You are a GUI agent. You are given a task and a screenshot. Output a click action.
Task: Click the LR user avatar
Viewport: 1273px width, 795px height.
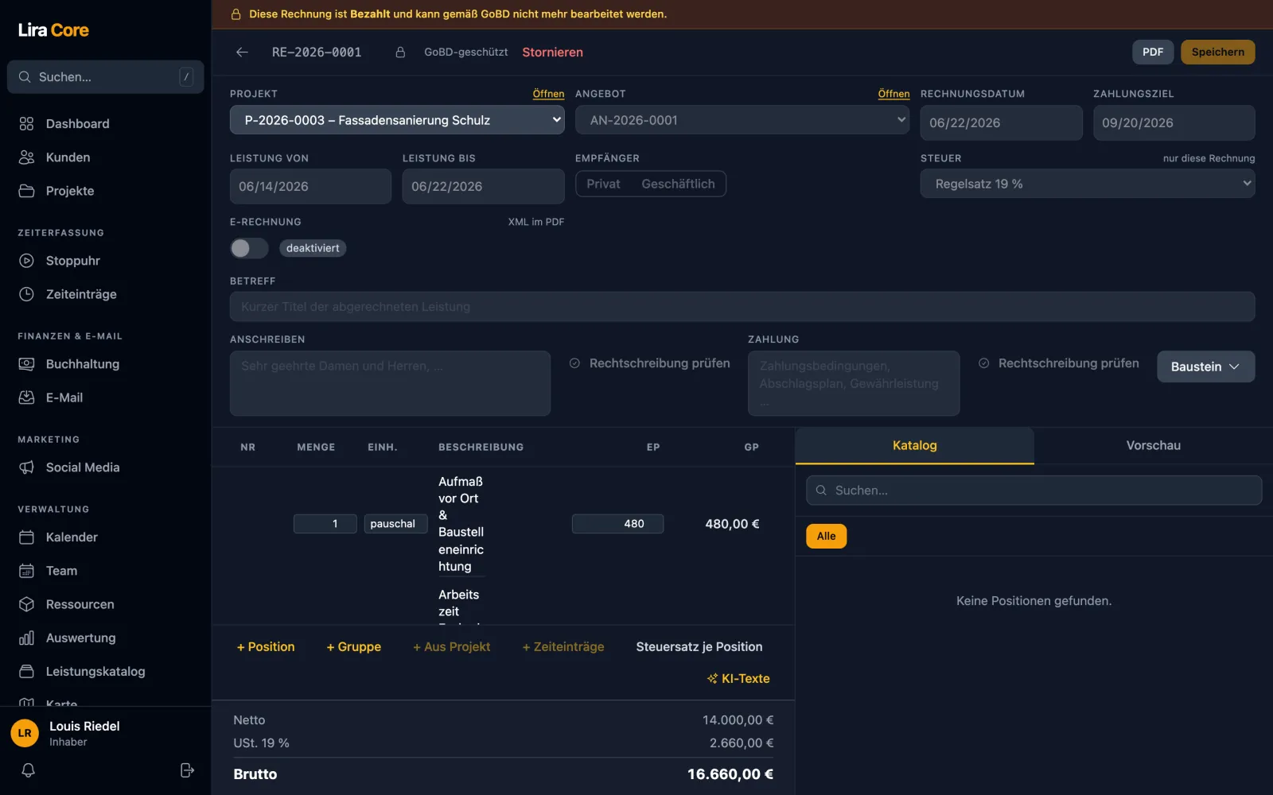click(x=25, y=733)
